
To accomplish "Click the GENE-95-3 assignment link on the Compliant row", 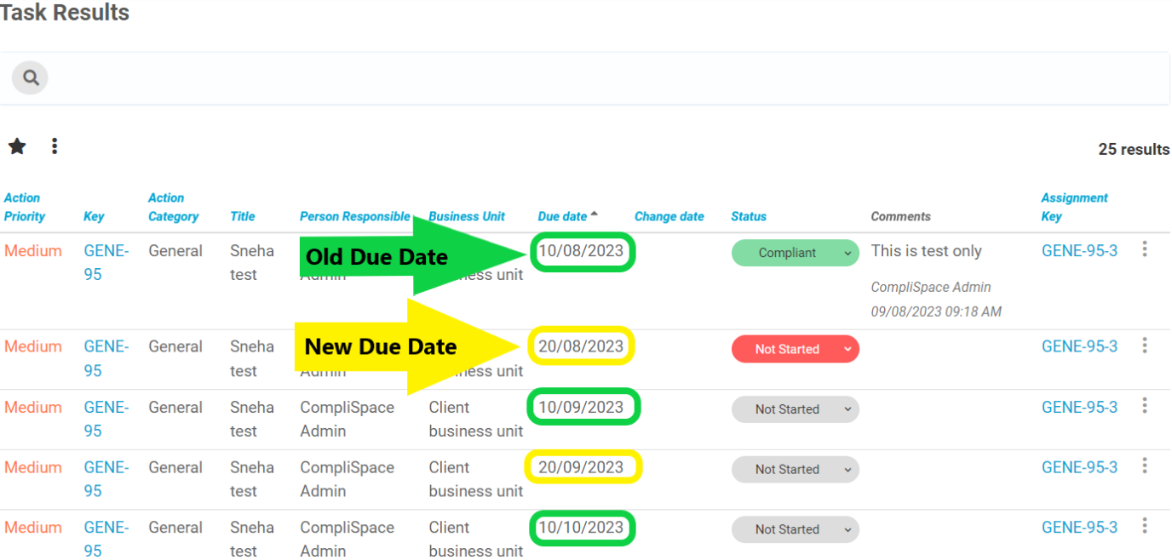I will [x=1079, y=250].
